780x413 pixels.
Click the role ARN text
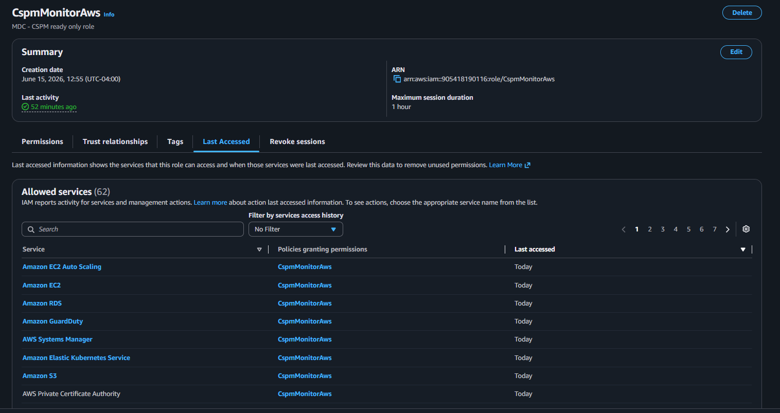click(479, 79)
